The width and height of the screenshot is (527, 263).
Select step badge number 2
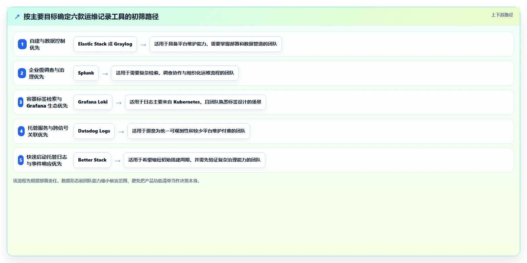(22, 73)
